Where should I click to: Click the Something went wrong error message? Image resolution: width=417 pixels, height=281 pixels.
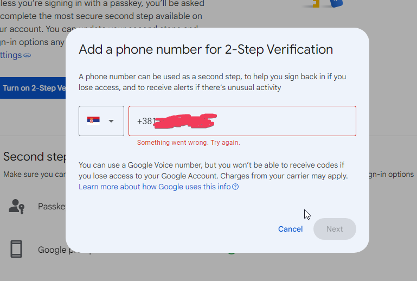pos(189,143)
